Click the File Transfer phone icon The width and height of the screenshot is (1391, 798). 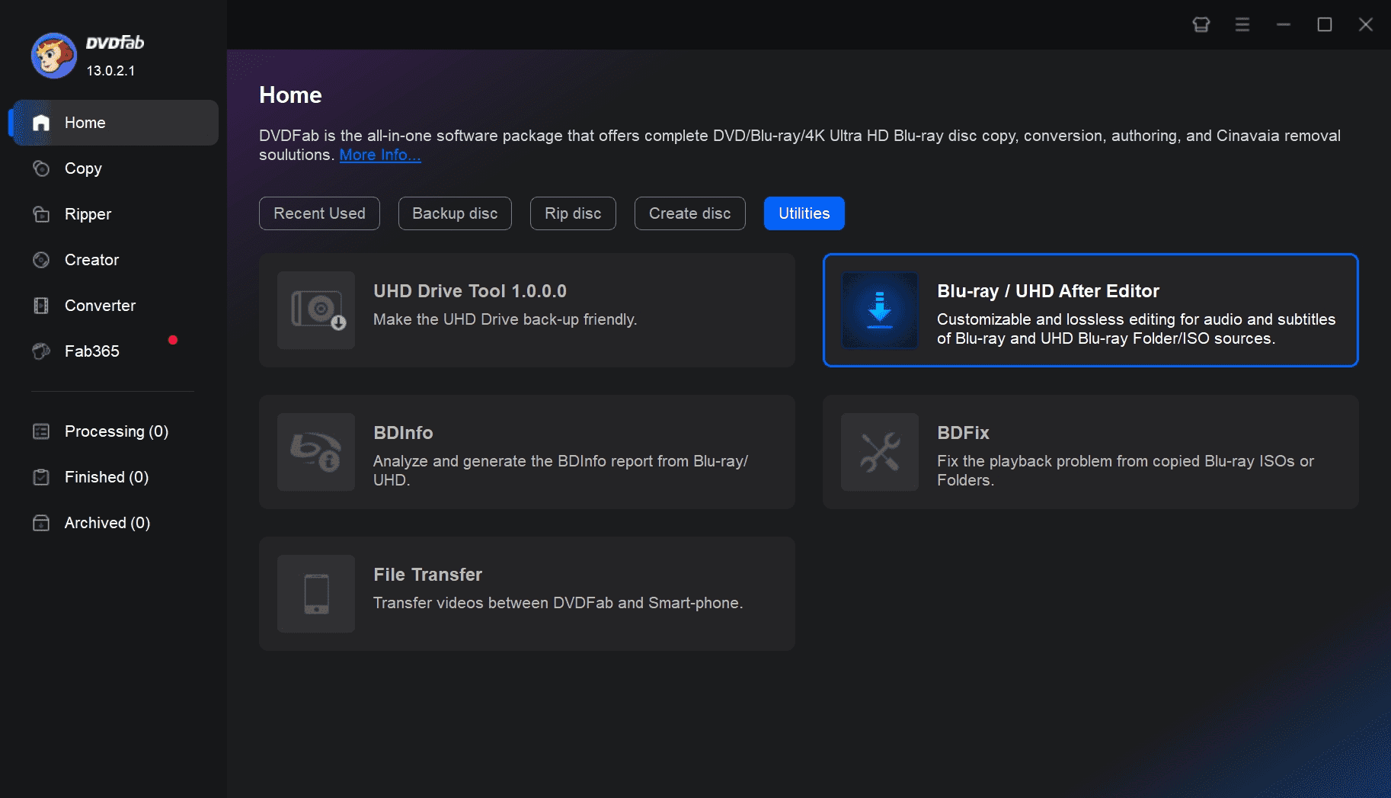click(x=316, y=594)
